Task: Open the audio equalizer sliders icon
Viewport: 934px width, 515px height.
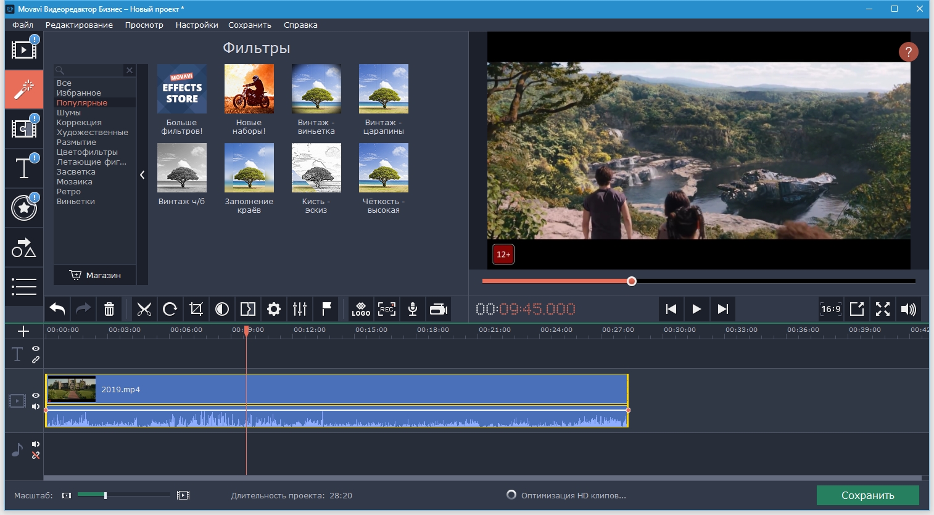Action: [300, 309]
